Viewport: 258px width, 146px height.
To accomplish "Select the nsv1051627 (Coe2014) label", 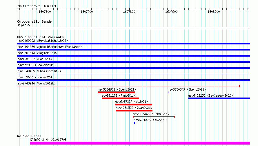I will point(35,59).
